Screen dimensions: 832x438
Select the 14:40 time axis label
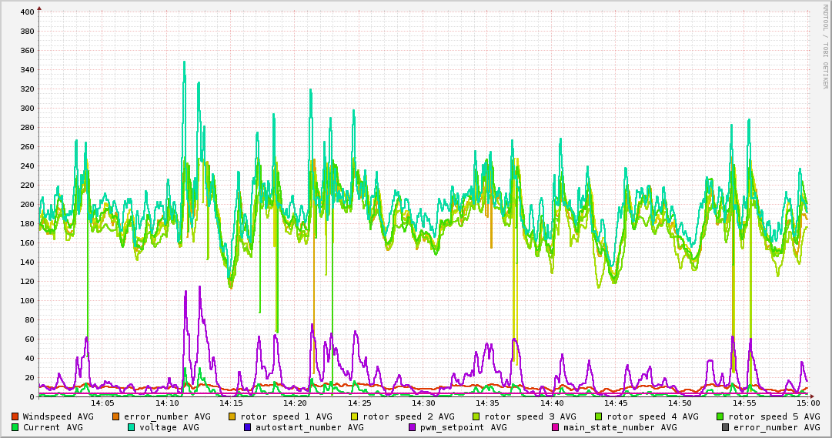(x=552, y=403)
